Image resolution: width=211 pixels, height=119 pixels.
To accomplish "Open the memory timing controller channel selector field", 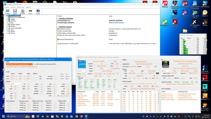I will tap(13, 84).
